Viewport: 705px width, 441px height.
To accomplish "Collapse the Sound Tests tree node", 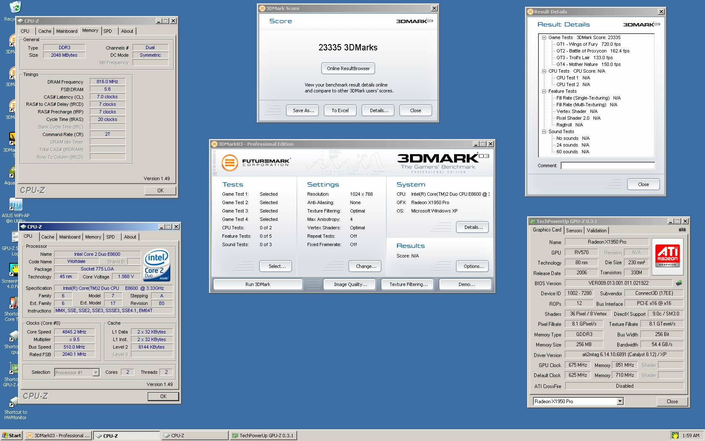I will (544, 131).
